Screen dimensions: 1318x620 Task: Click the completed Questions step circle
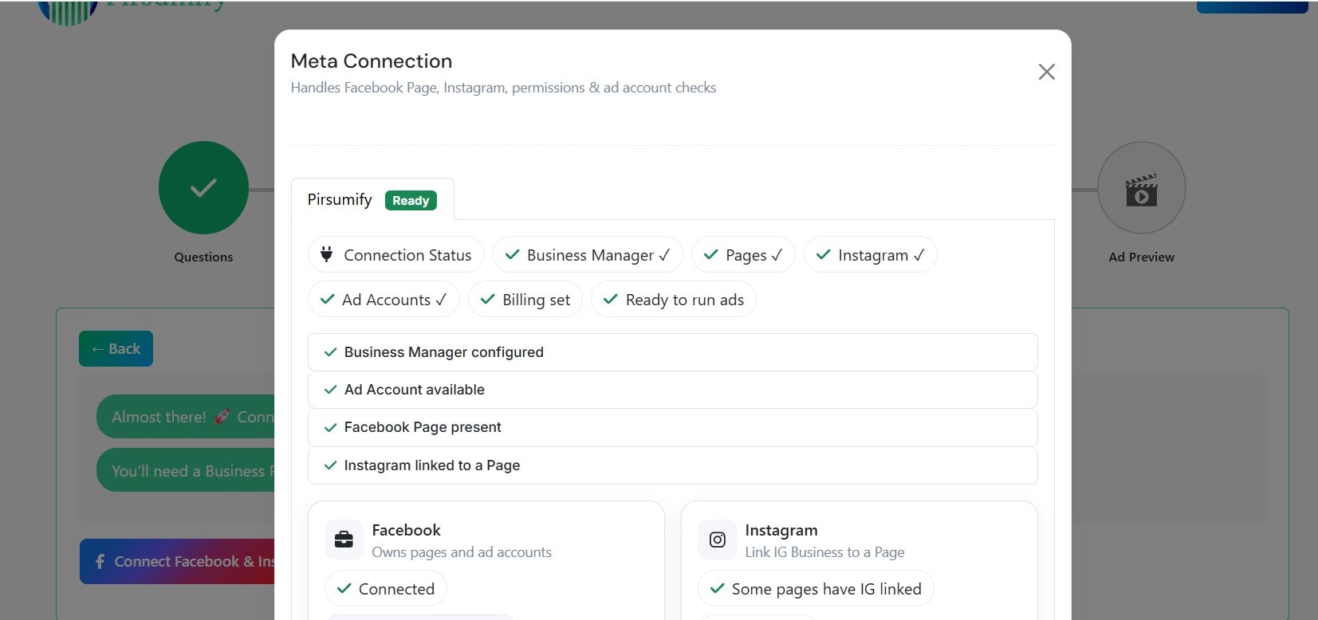[x=203, y=188]
